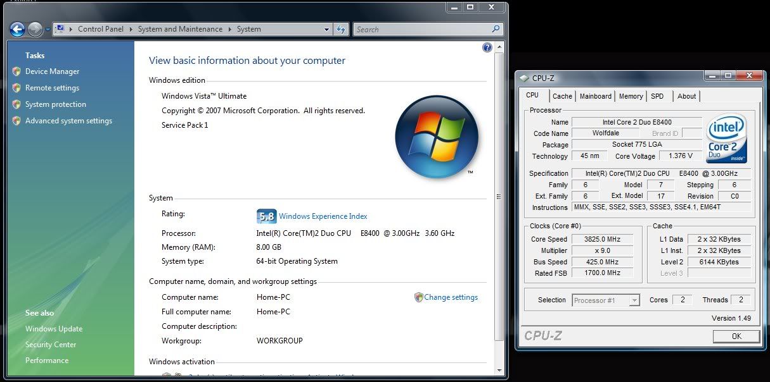770x382 pixels.
Task: Click the Rated FSB 1700.0 MHz value
Action: pyautogui.click(x=602, y=273)
